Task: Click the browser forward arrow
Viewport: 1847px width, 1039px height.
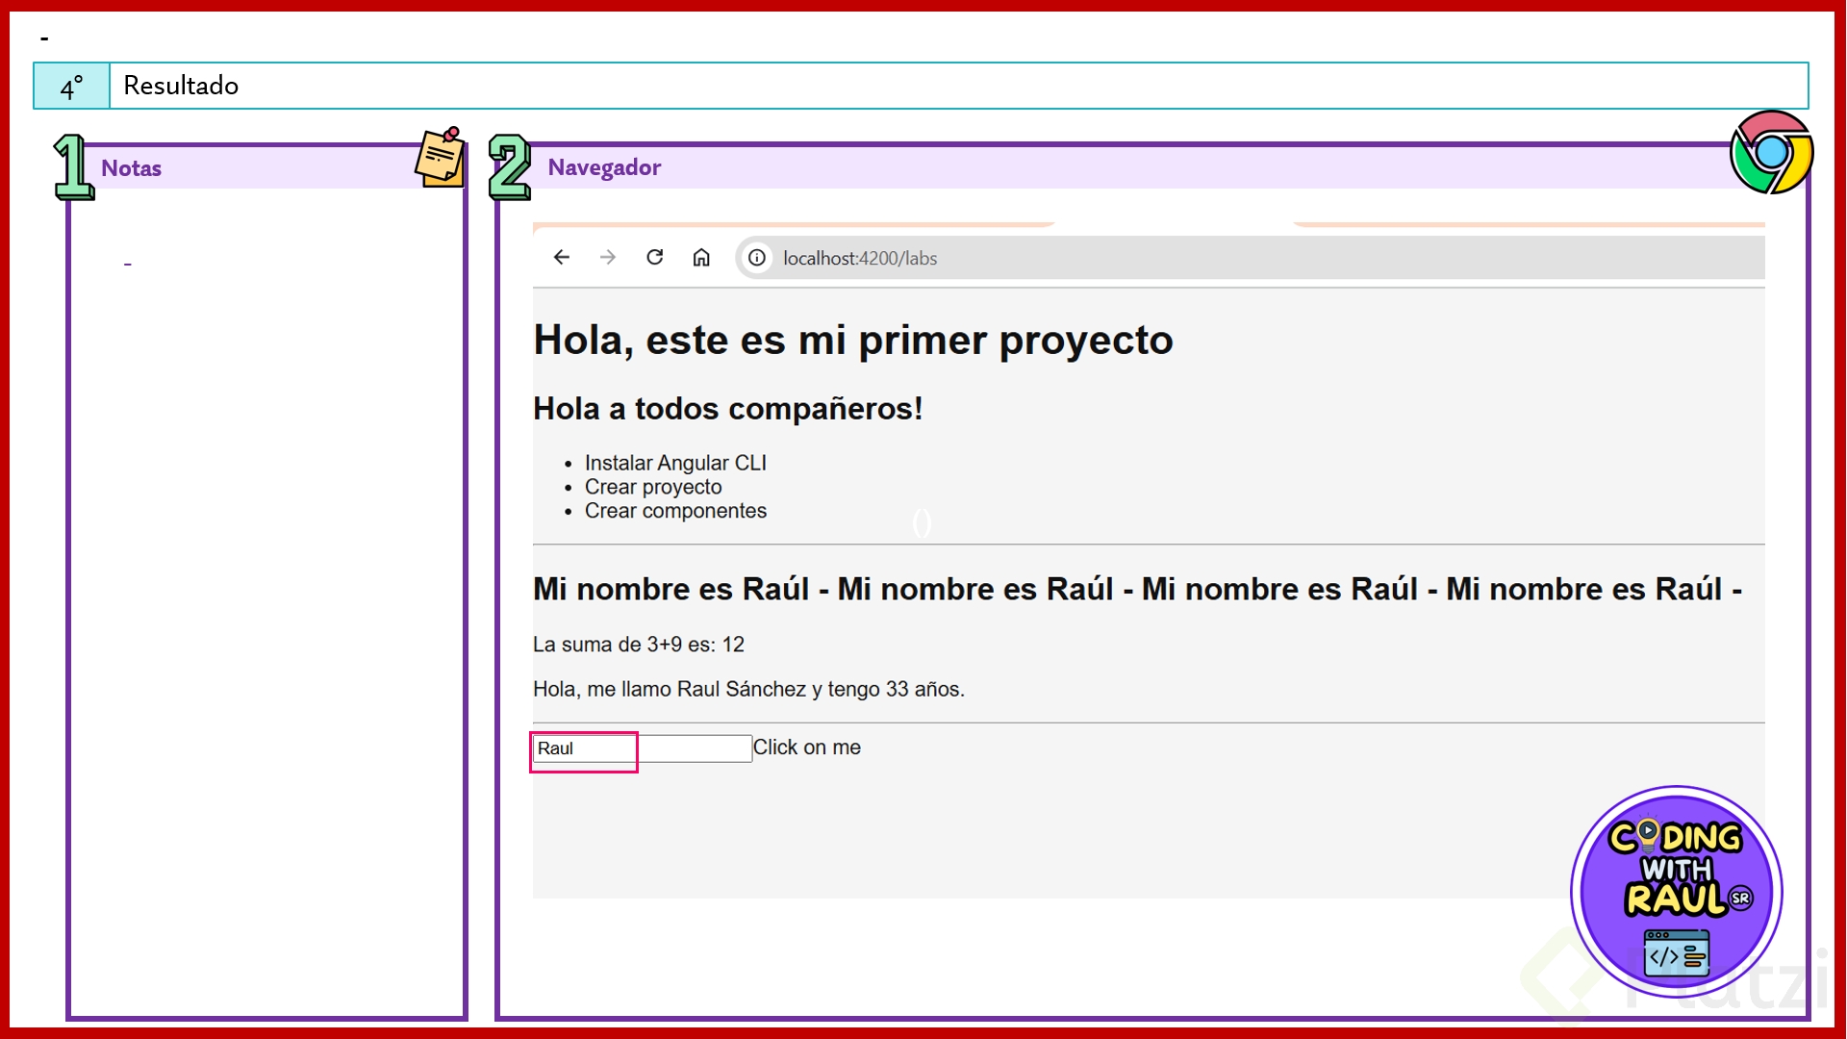Action: (608, 257)
